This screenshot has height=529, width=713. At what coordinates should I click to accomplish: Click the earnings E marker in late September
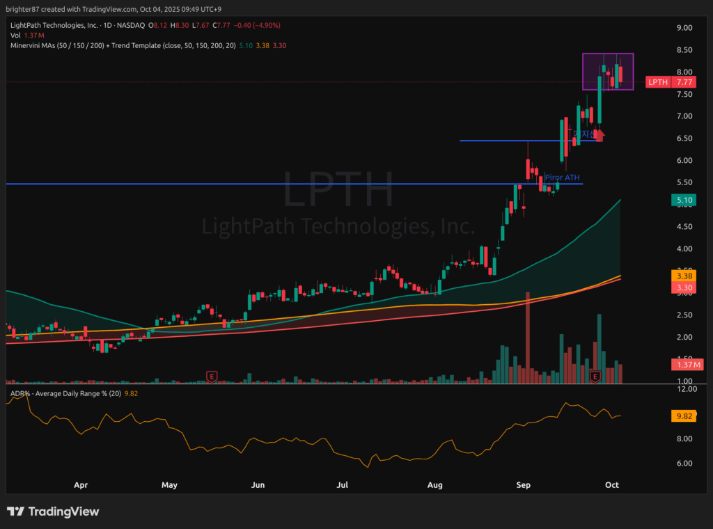(595, 376)
